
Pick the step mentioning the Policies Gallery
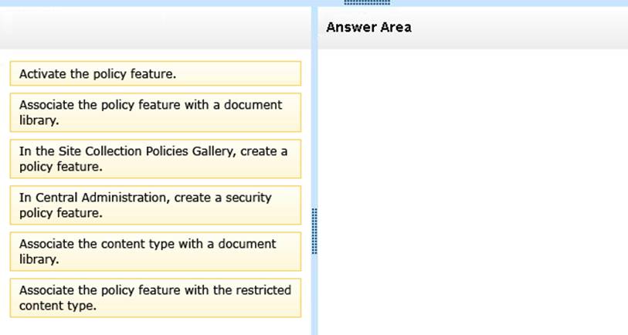pyautogui.click(x=155, y=159)
